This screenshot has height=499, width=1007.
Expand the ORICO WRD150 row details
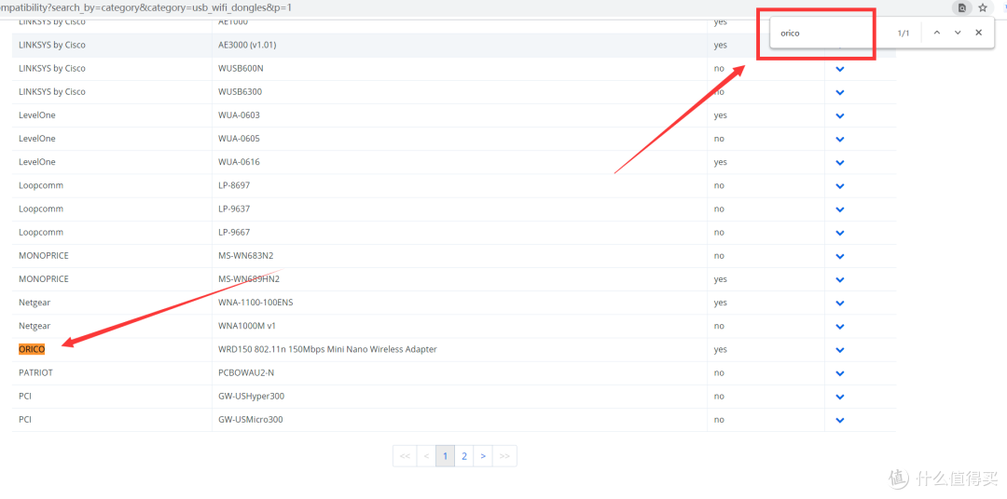pyautogui.click(x=839, y=350)
